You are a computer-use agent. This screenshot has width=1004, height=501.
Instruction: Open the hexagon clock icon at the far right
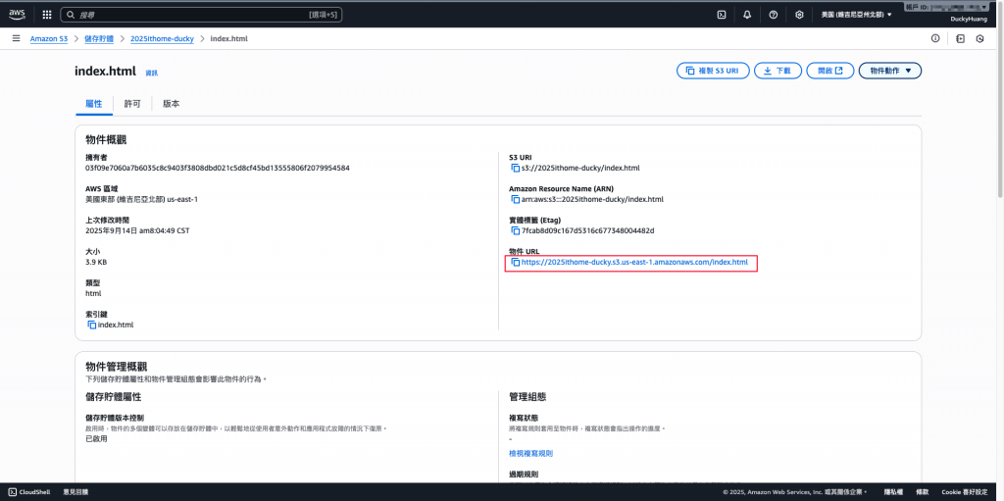(x=979, y=38)
